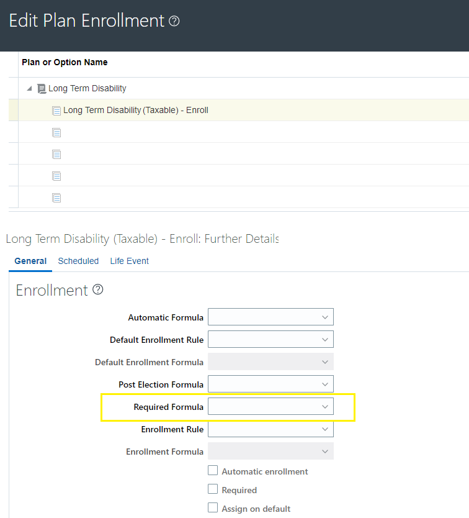Enable the Automatic enrollment checkbox

click(213, 471)
